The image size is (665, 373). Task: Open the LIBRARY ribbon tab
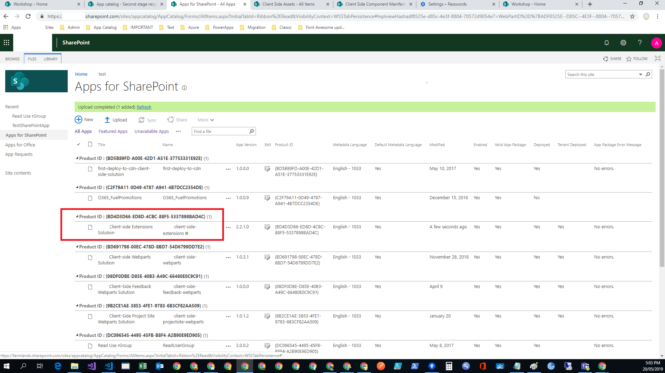coord(51,59)
